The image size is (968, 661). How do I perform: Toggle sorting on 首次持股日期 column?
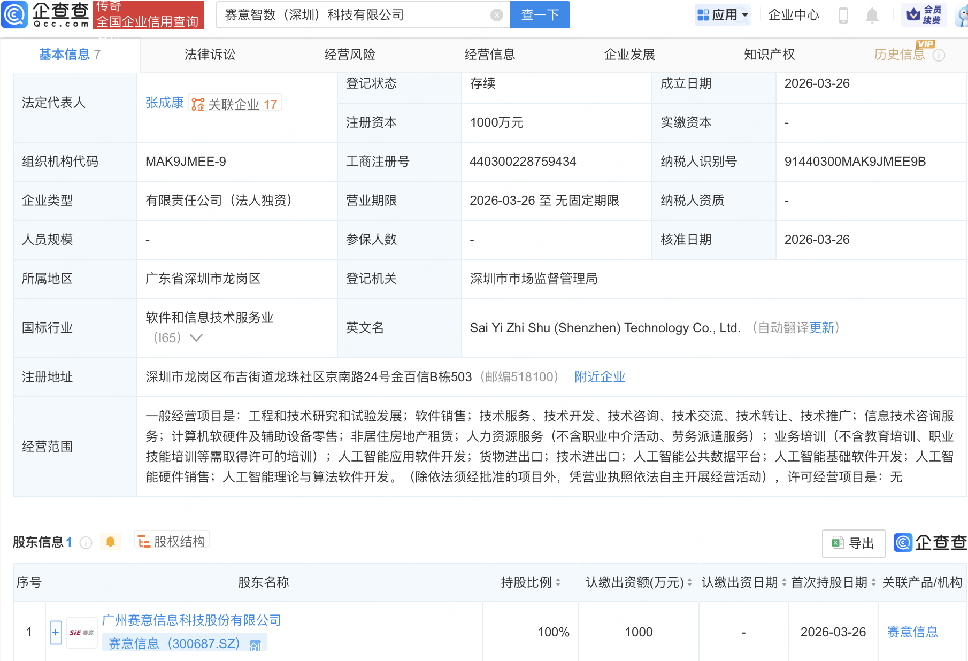click(873, 582)
